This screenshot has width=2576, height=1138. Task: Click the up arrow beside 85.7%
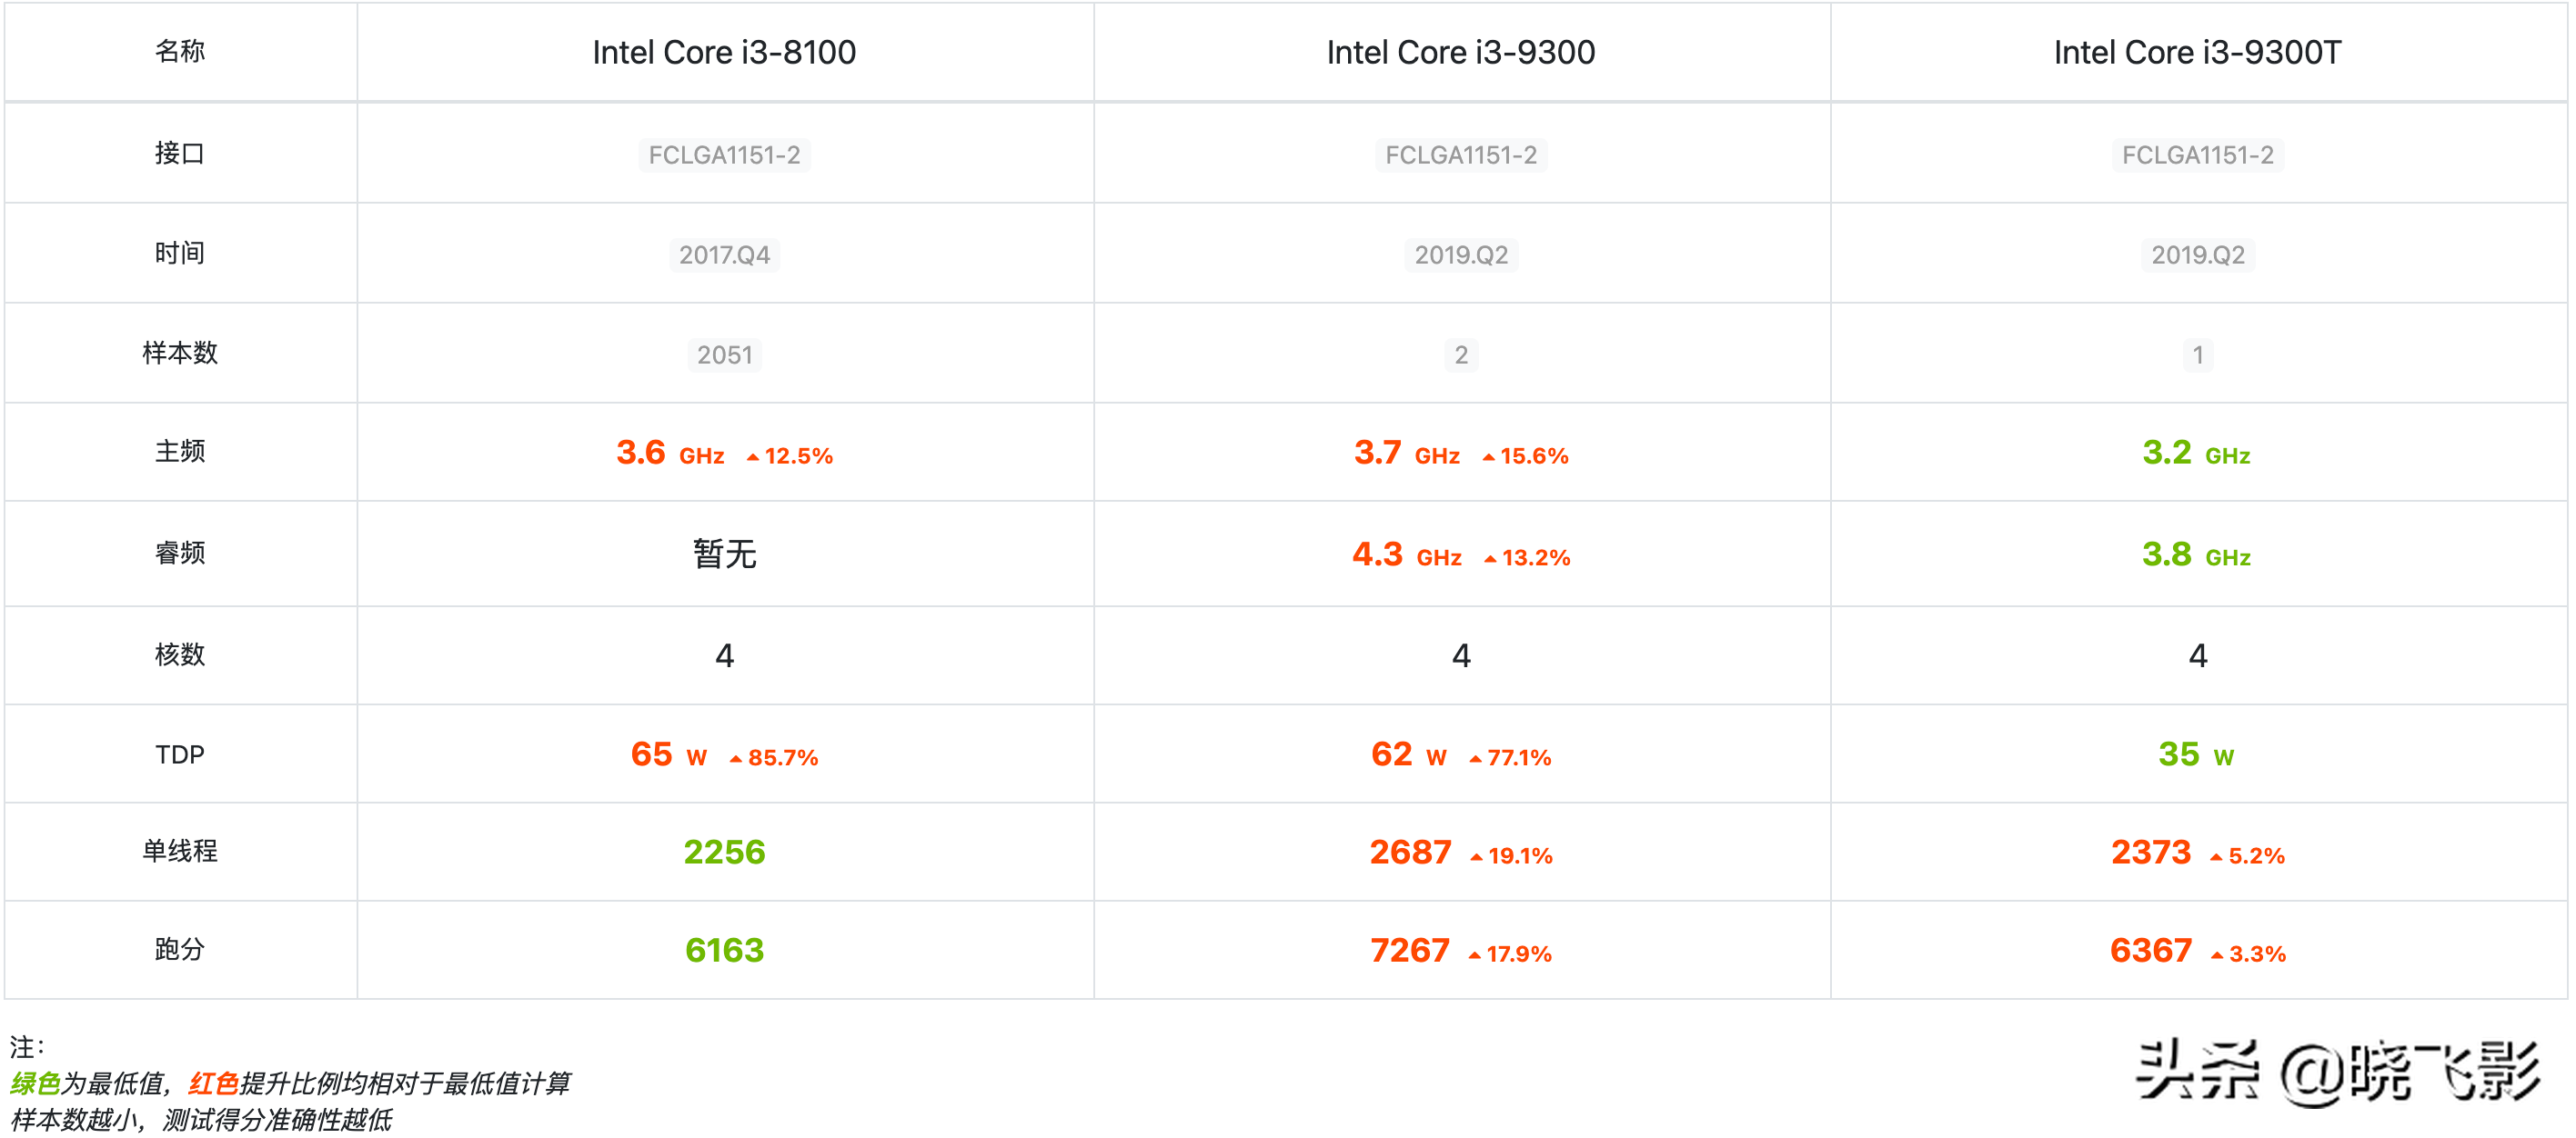click(x=736, y=759)
